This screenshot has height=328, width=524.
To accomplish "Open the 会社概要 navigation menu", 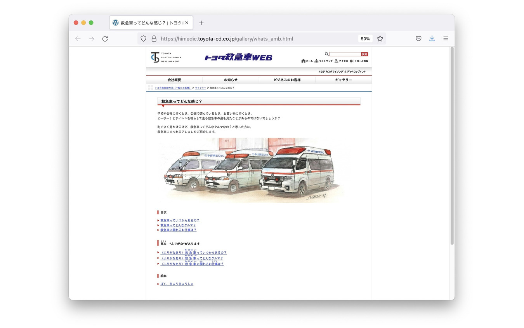I will [x=174, y=80].
